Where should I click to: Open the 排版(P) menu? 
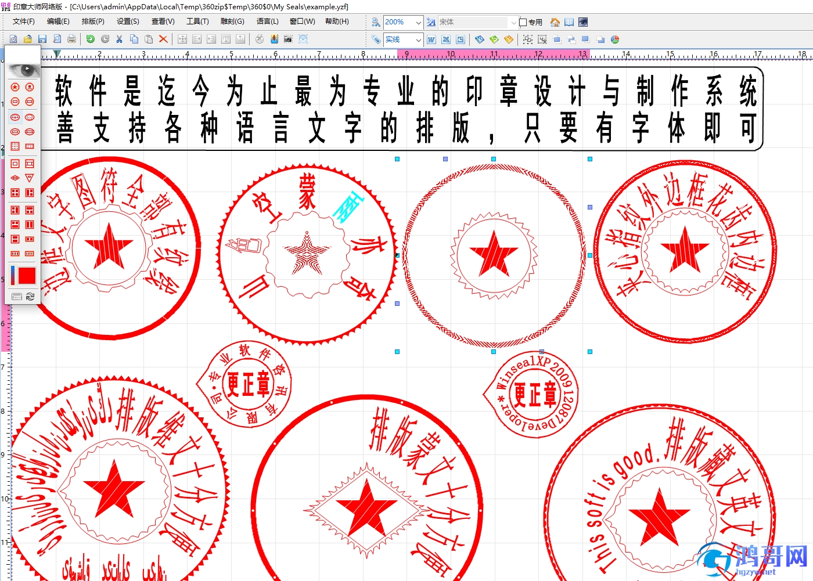(x=93, y=21)
